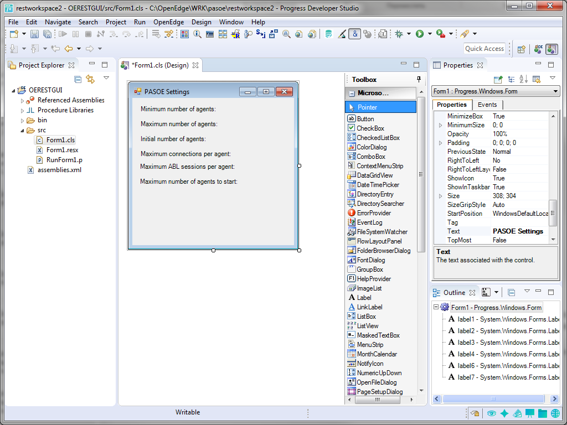The height and width of the screenshot is (425, 567).
Task: Click the Open Perspective icon
Action: (x=521, y=49)
